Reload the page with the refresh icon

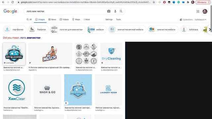13,2
